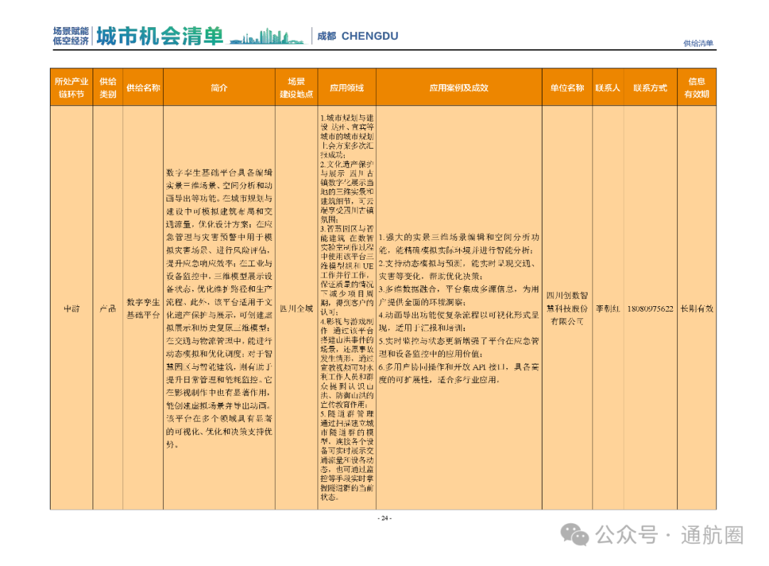The height and width of the screenshot is (566, 769).
Task: Click application item 1.城市规划与建设
Action: pyautogui.click(x=347, y=137)
